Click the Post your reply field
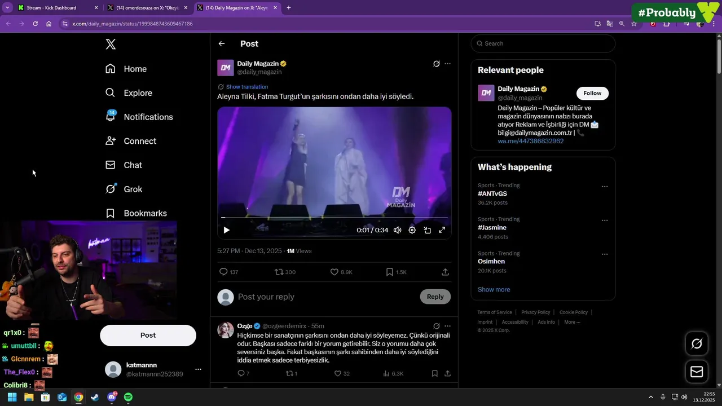The width and height of the screenshot is (722, 406). [325, 297]
